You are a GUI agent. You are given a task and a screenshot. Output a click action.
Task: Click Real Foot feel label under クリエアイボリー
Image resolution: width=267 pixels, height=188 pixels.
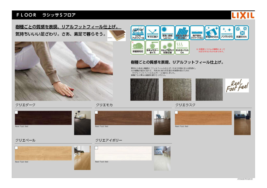click(x=102, y=162)
